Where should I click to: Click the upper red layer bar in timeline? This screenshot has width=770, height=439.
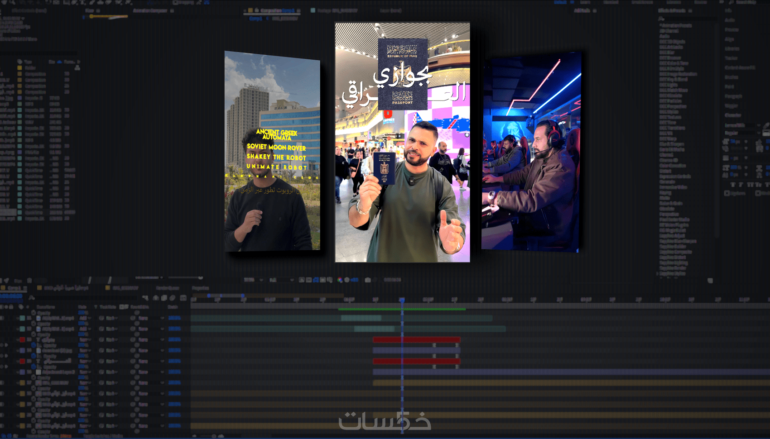click(x=417, y=339)
